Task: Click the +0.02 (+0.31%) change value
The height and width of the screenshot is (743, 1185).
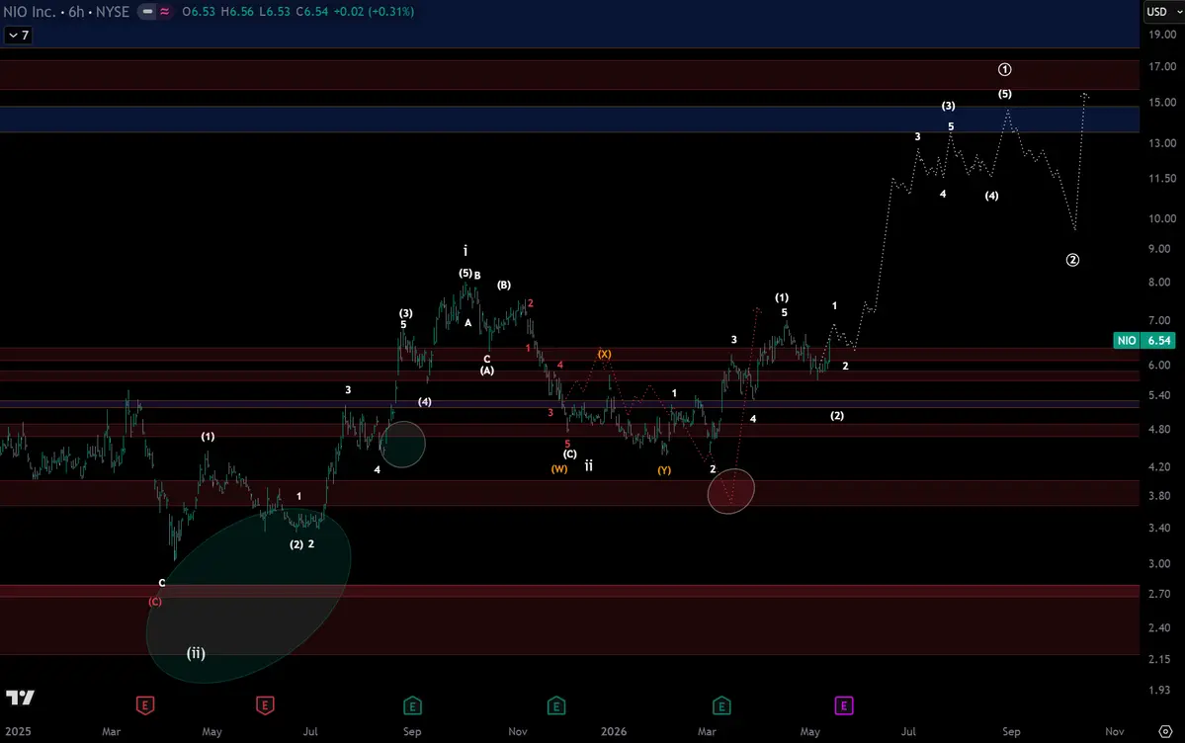Action: [375, 11]
